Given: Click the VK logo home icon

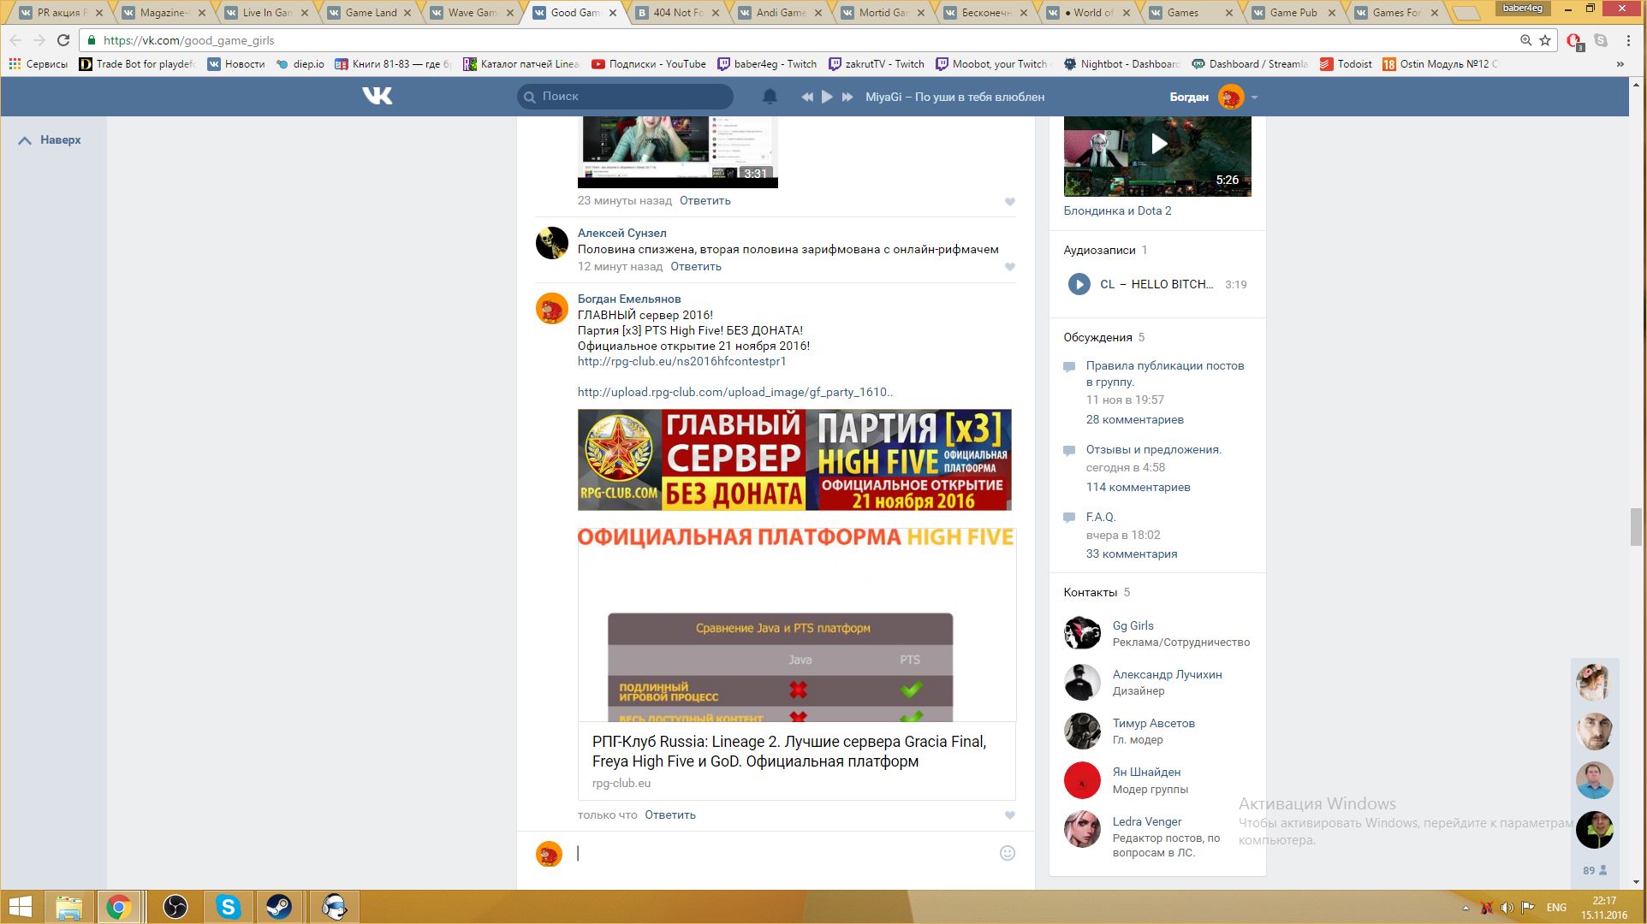Looking at the screenshot, I should pyautogui.click(x=377, y=96).
